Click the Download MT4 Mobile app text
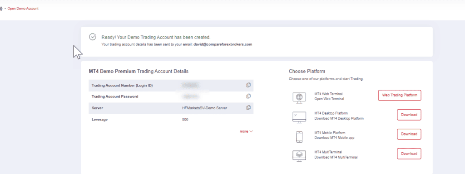This screenshot has width=465, height=174. [x=334, y=138]
